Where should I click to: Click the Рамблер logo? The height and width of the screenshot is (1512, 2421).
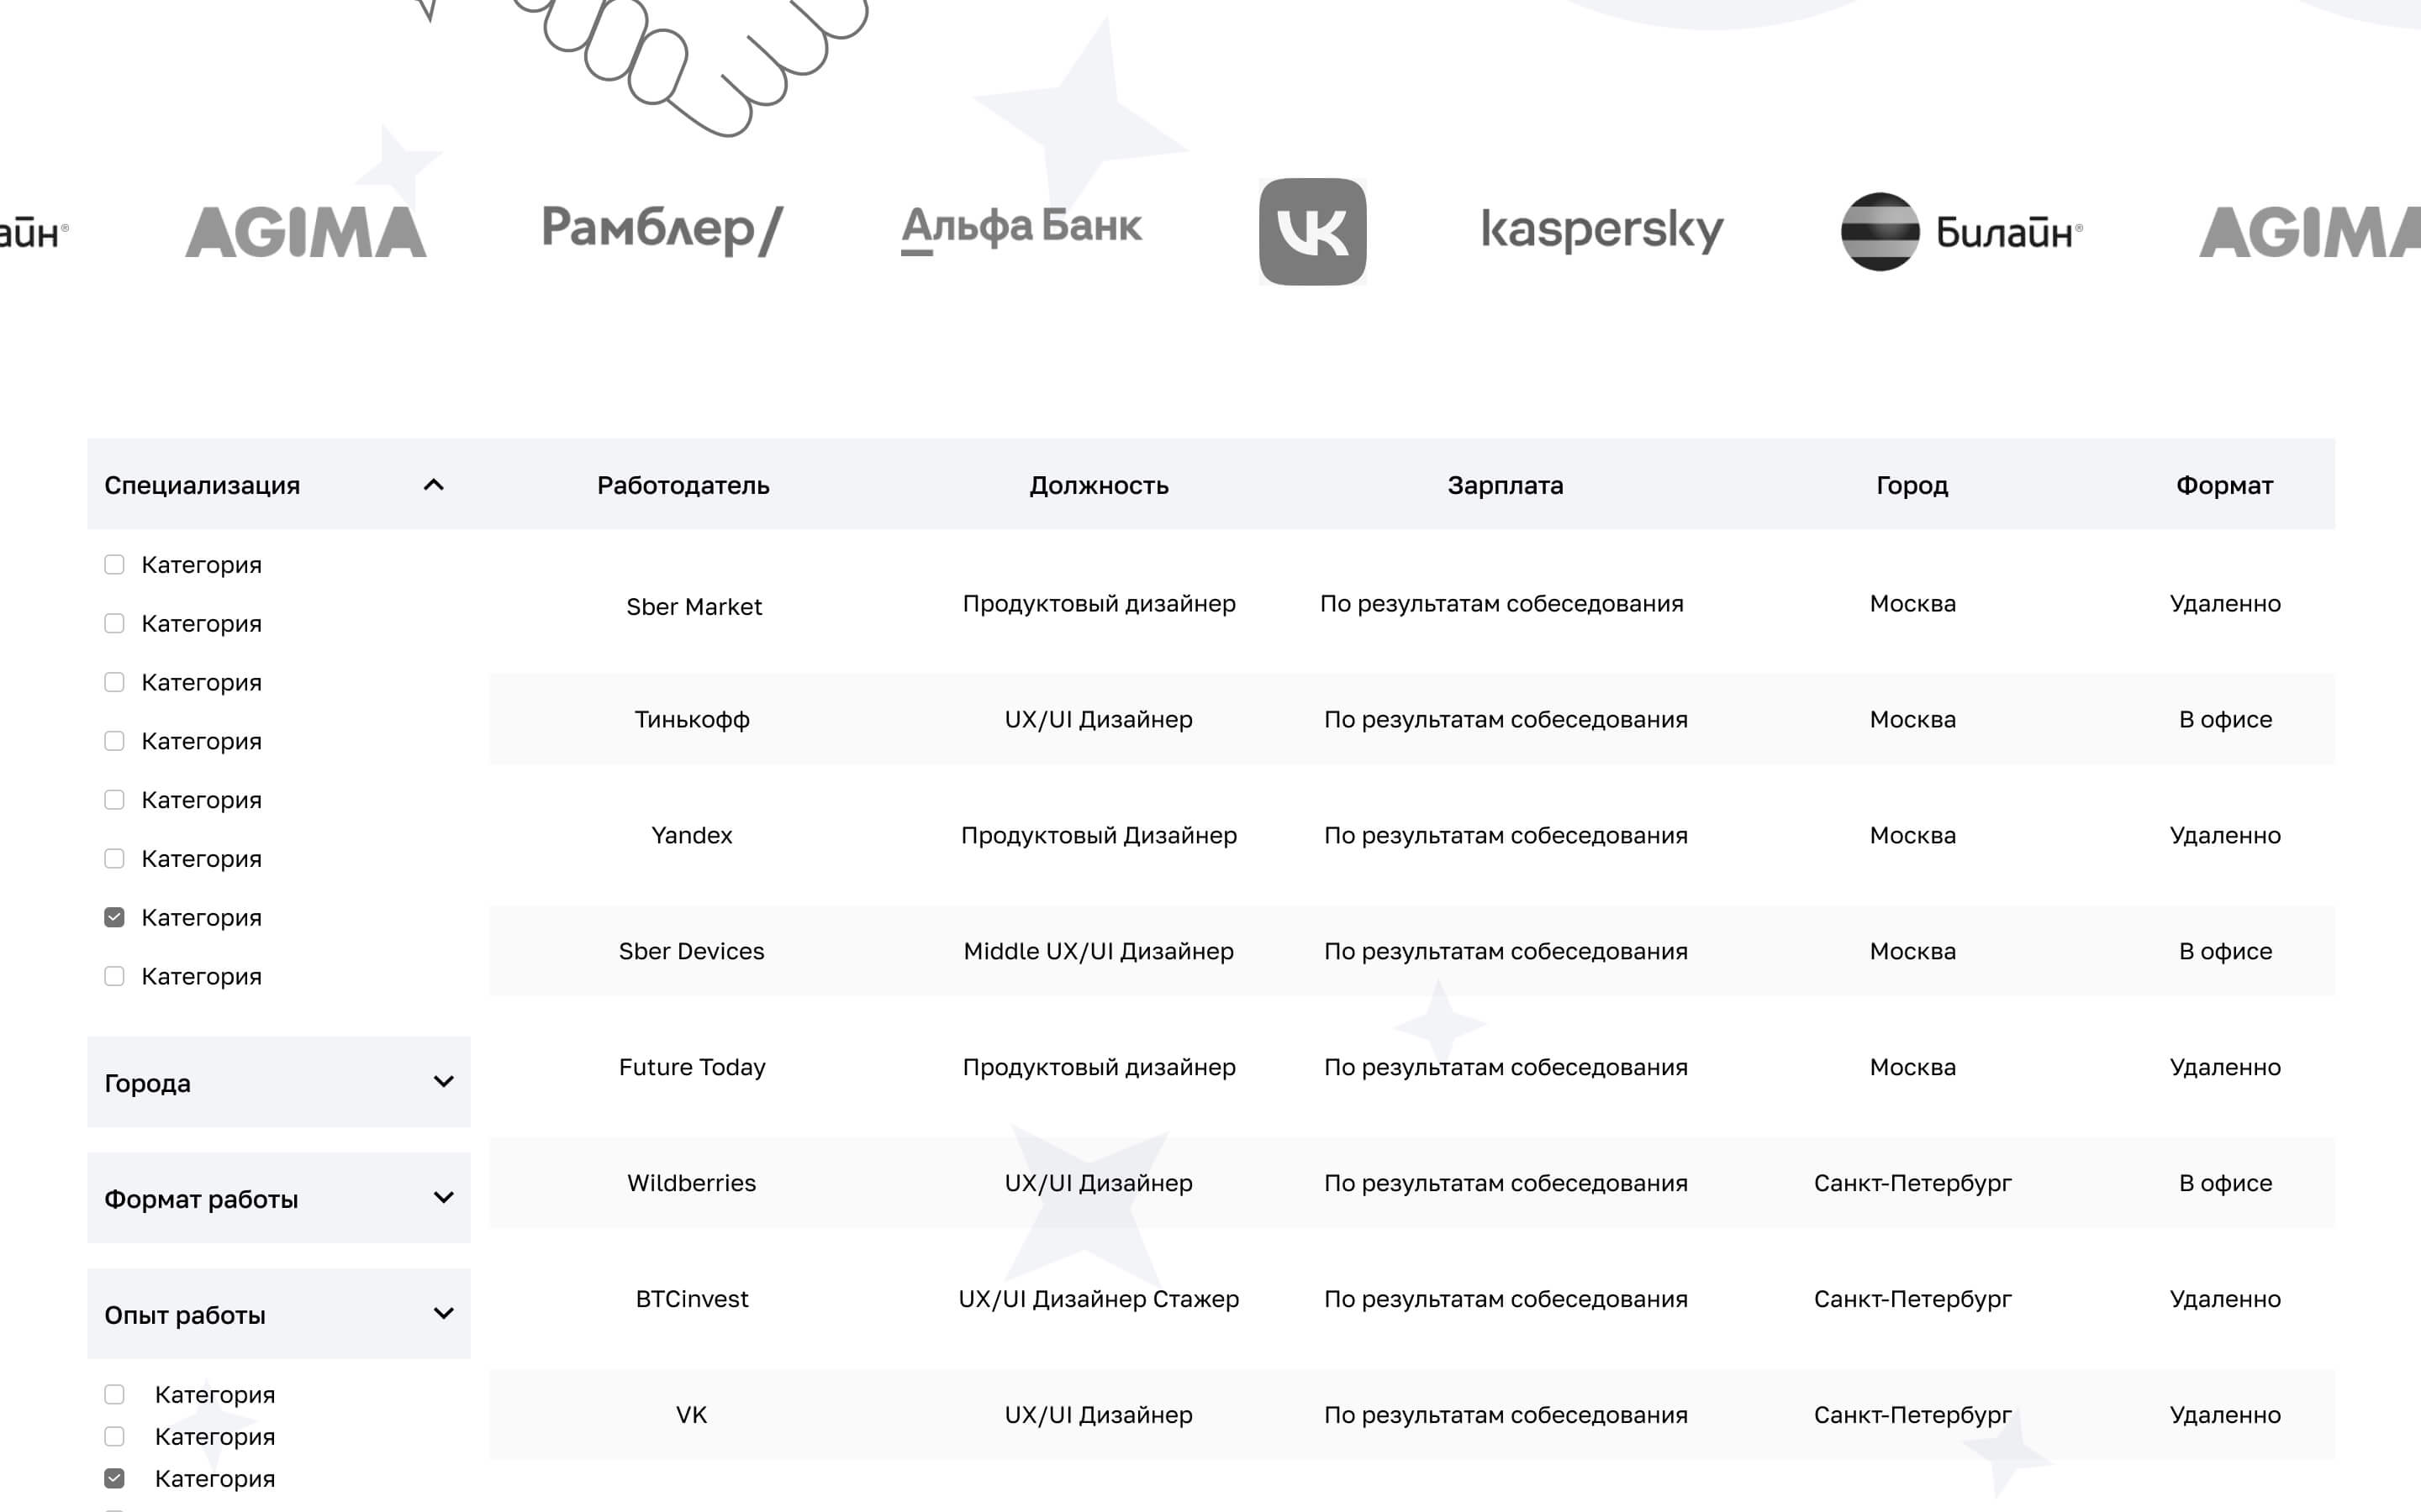(662, 230)
